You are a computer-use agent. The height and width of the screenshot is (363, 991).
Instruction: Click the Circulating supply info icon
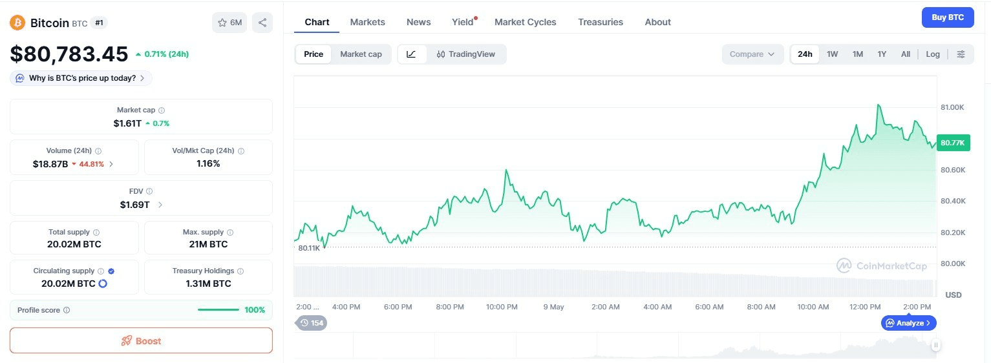pos(101,271)
